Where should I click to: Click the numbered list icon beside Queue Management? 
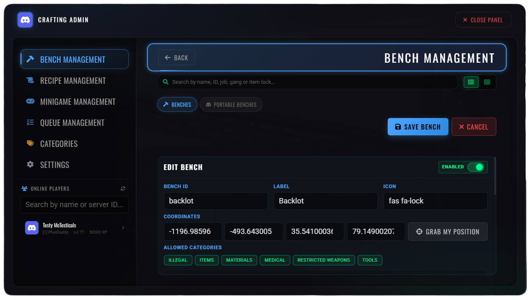[x=30, y=123]
